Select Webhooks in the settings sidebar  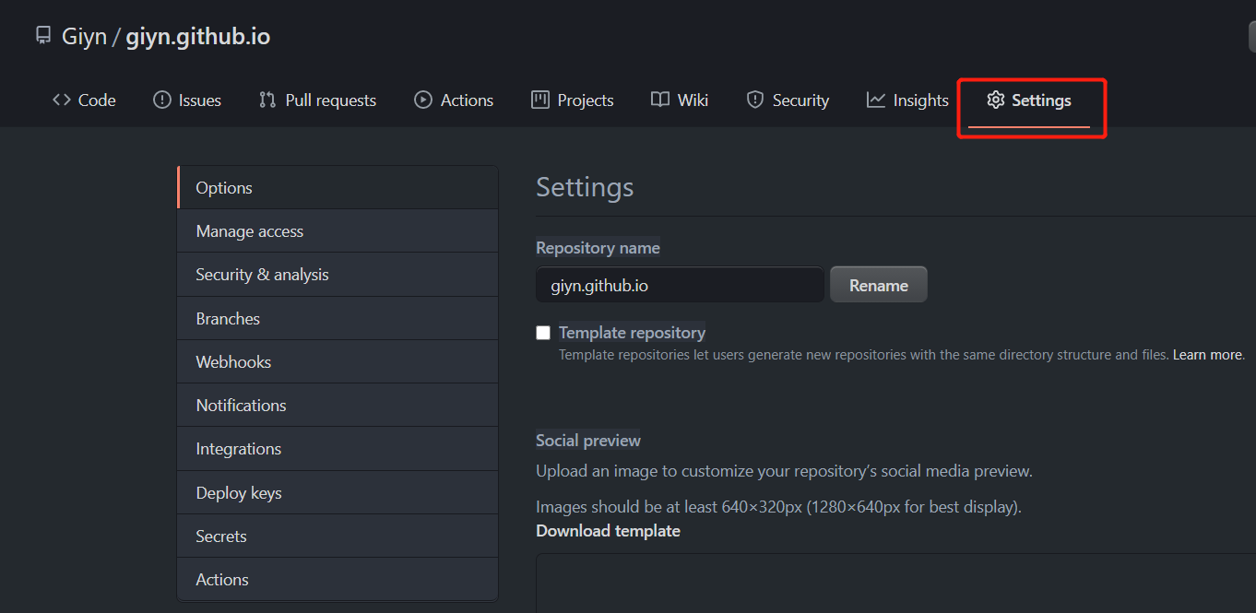coord(233,361)
